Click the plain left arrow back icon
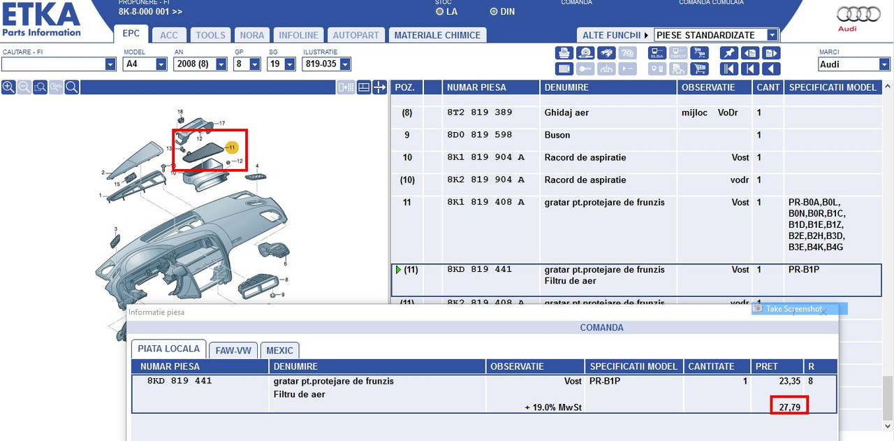 coord(771,68)
